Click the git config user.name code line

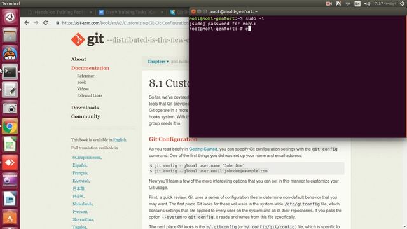[197, 165]
